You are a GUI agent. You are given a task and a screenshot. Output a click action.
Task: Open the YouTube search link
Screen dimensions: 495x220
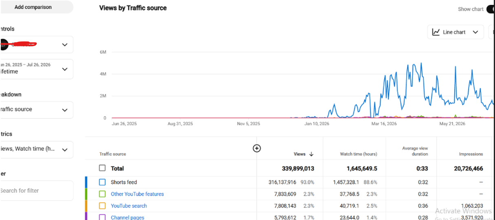[x=129, y=206]
